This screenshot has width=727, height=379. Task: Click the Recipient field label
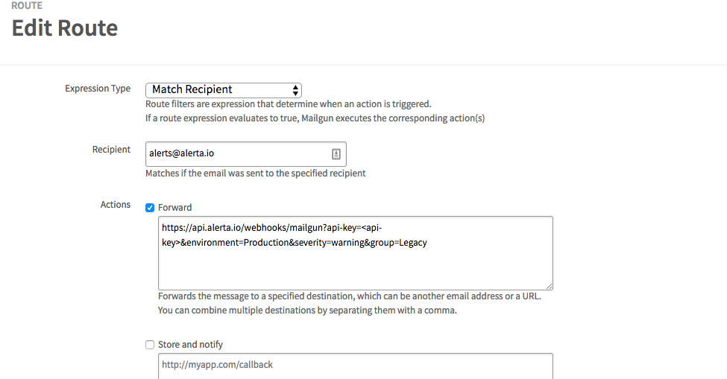point(111,150)
